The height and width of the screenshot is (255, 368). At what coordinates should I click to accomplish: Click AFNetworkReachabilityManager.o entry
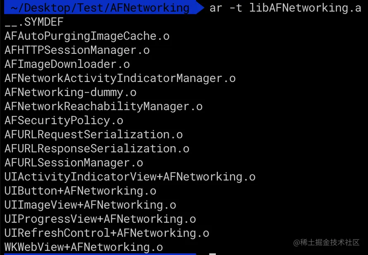[x=103, y=106]
